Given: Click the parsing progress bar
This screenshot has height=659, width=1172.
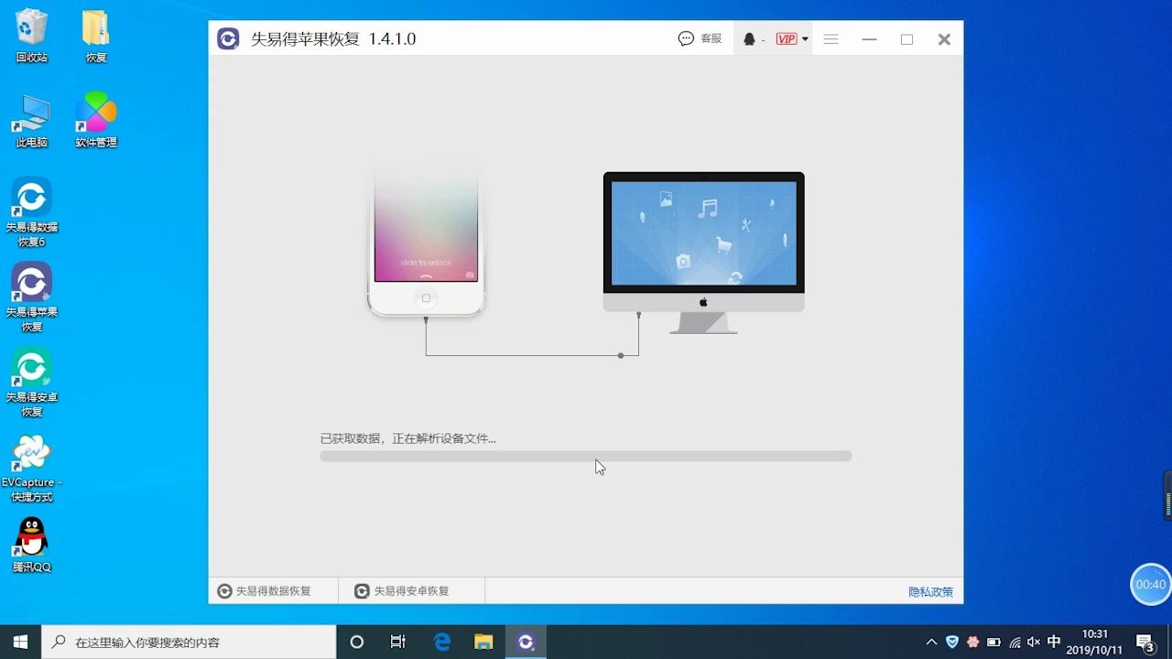Looking at the screenshot, I should click(x=586, y=456).
